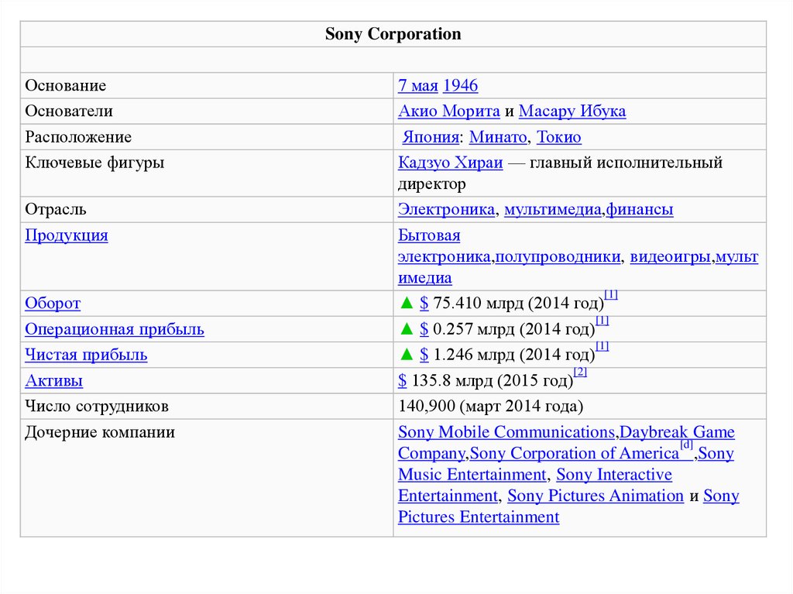The width and height of the screenshot is (793, 594).
Task: Follow the финансы link
Action: pos(640,210)
